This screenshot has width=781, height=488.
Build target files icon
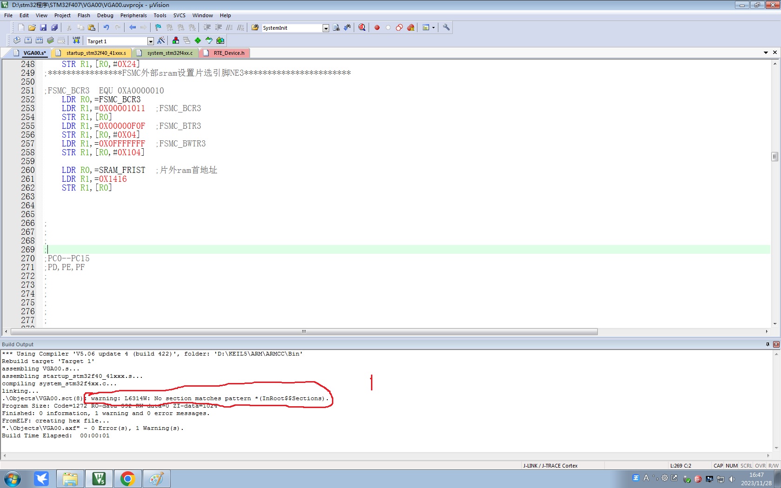[28, 40]
